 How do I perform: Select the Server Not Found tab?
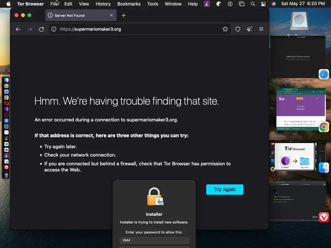pos(81,15)
